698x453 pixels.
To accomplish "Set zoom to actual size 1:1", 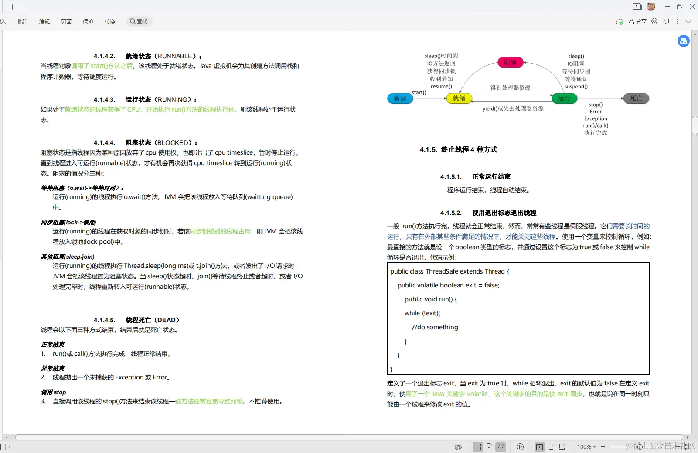I will tap(540, 447).
